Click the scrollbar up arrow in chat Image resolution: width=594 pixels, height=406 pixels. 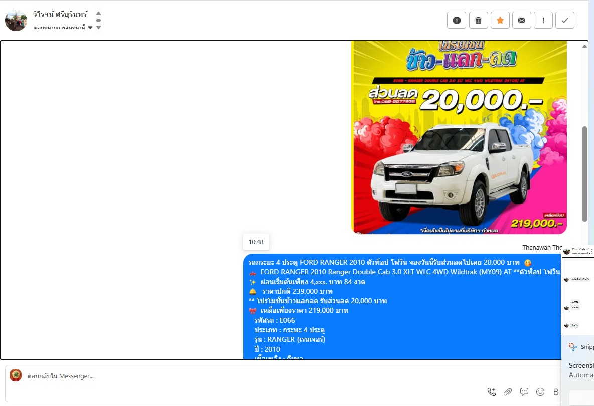click(x=584, y=46)
